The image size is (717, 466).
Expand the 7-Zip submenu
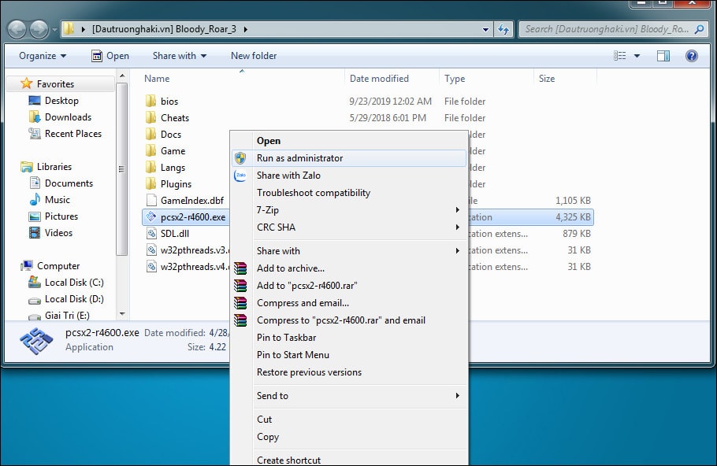(349, 210)
